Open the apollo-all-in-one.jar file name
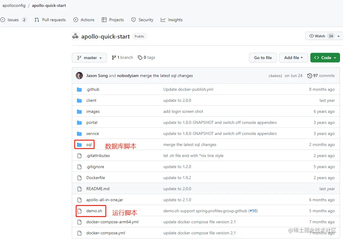 (104, 200)
